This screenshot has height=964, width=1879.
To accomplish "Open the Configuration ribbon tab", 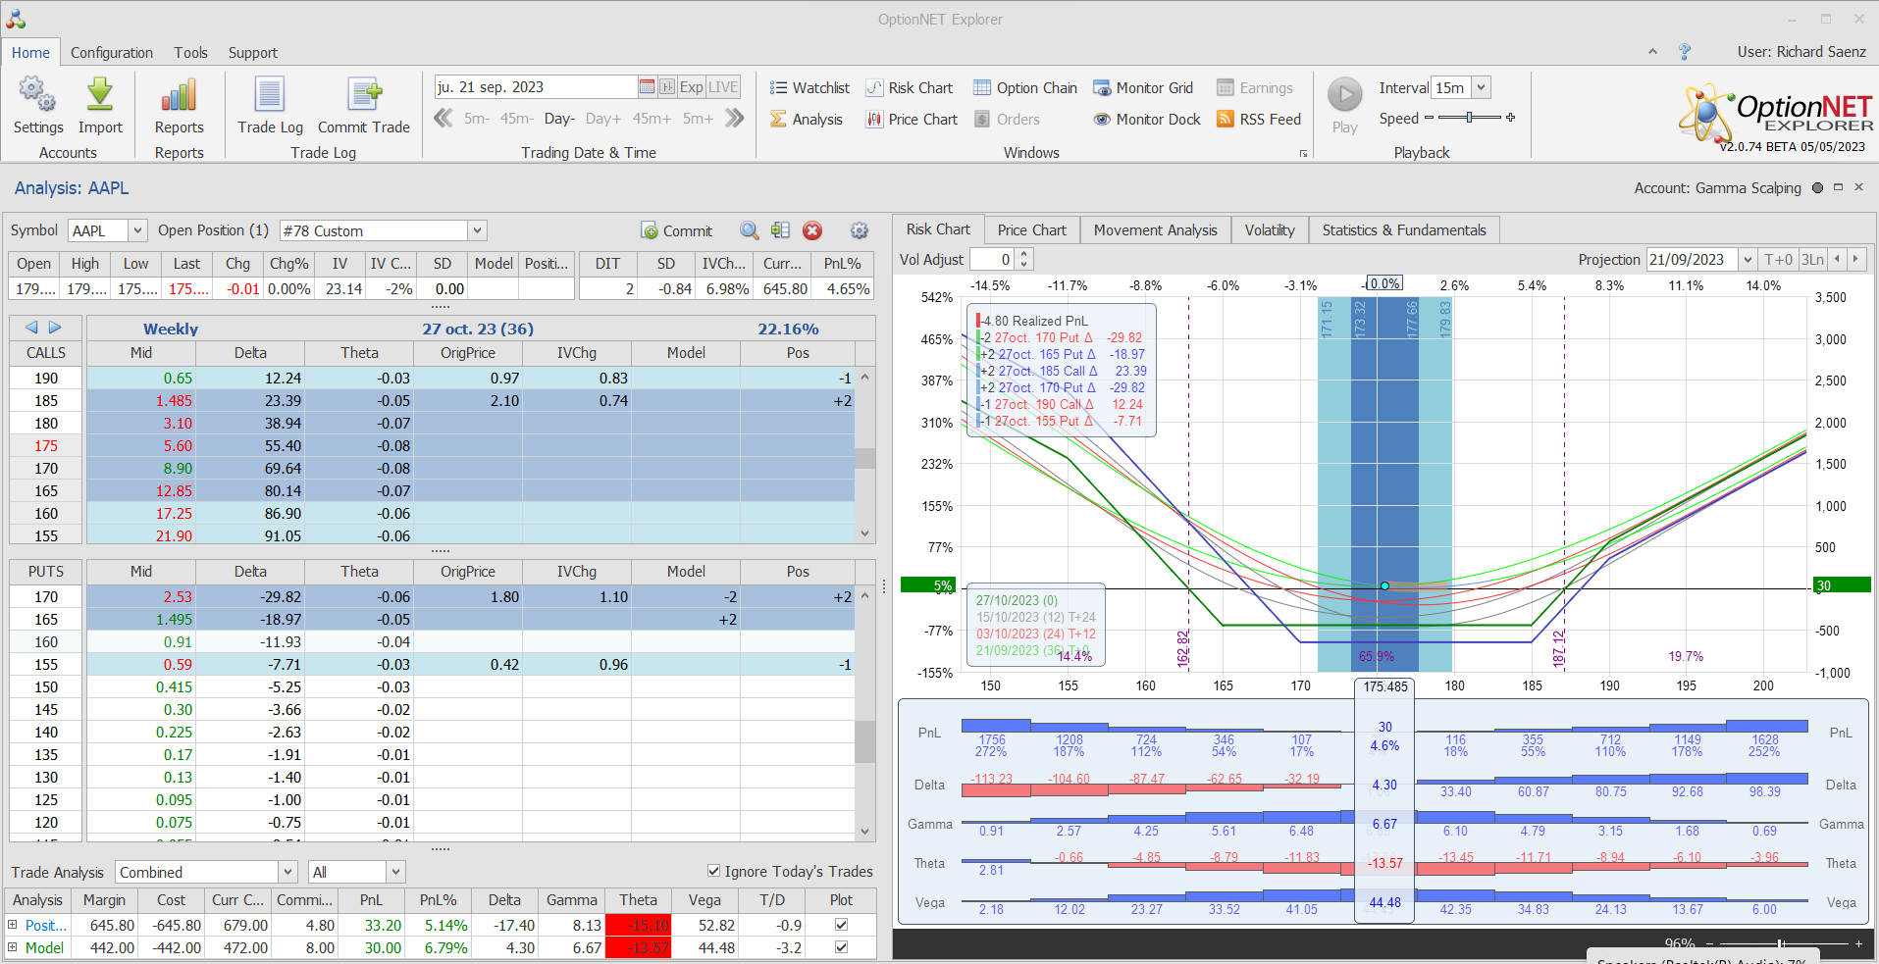I will pyautogui.click(x=112, y=52).
